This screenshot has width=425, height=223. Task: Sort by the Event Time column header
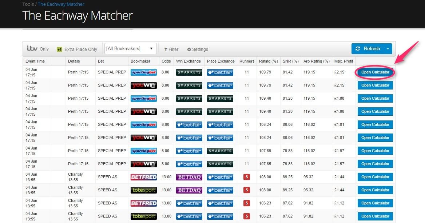coord(35,61)
